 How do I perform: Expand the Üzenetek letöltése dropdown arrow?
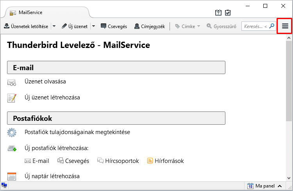click(x=54, y=26)
